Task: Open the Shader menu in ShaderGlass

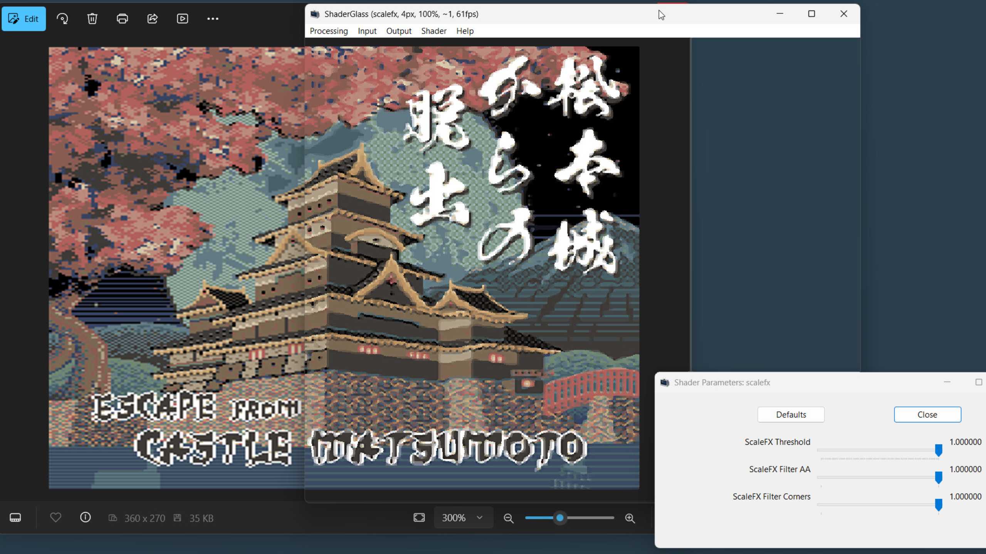Action: click(x=433, y=31)
